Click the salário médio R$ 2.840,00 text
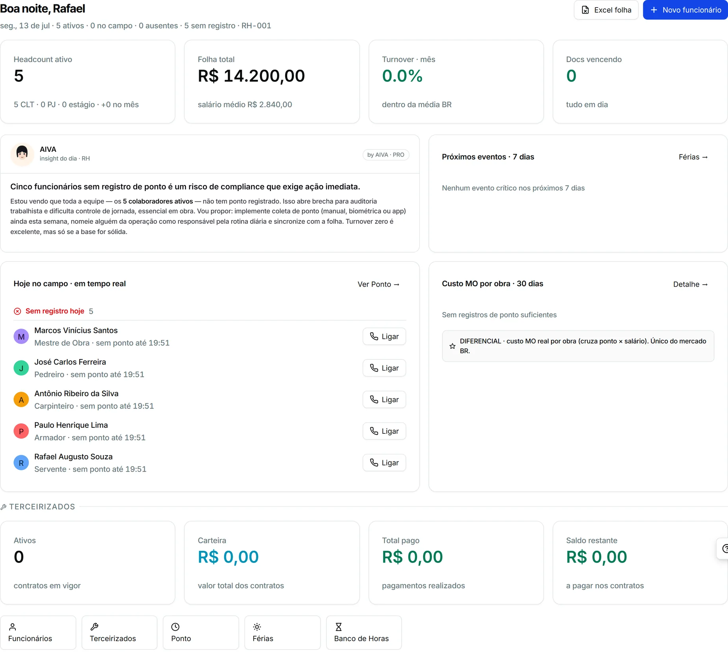The height and width of the screenshot is (671, 728). click(245, 105)
